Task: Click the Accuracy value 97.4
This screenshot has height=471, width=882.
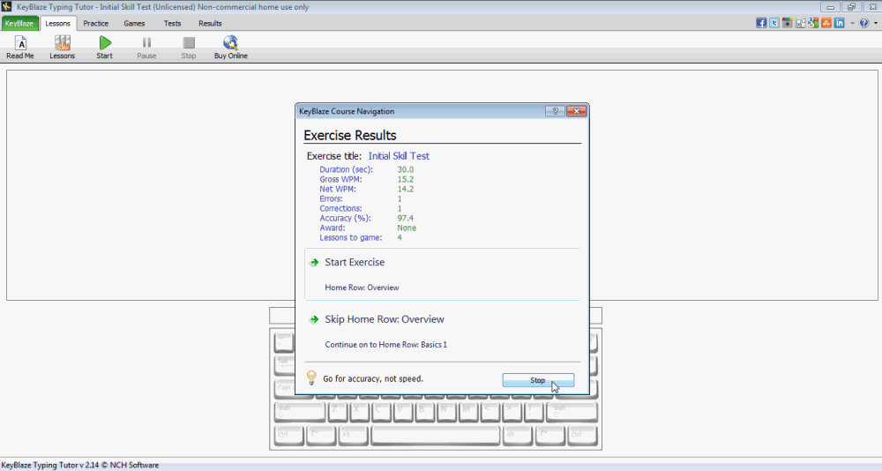Action: click(406, 219)
